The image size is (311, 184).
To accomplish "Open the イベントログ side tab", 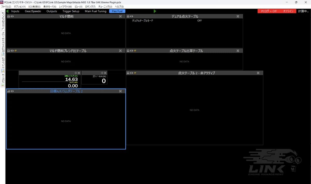I will click(3, 64).
